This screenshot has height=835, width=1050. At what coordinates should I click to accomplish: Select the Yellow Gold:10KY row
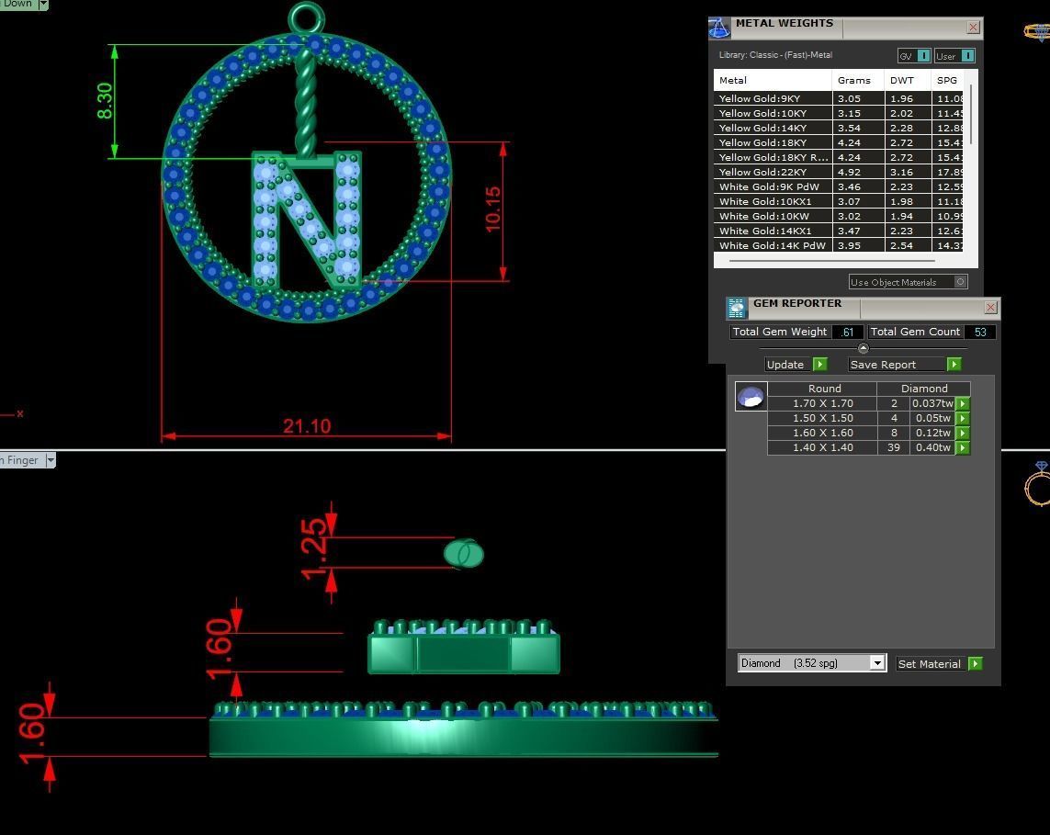coord(839,113)
